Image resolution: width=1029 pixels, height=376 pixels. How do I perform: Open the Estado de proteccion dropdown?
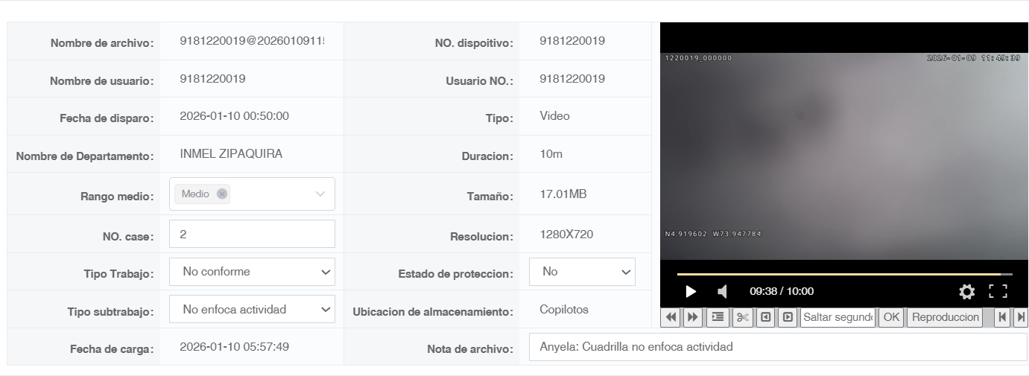click(582, 272)
